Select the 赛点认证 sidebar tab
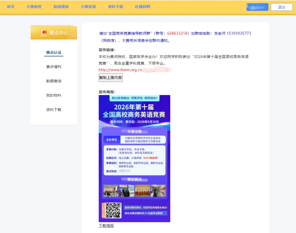 (x=54, y=52)
